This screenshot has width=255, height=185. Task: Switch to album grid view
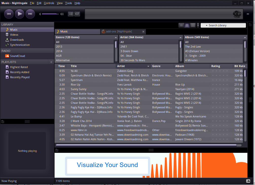(x=193, y=25)
